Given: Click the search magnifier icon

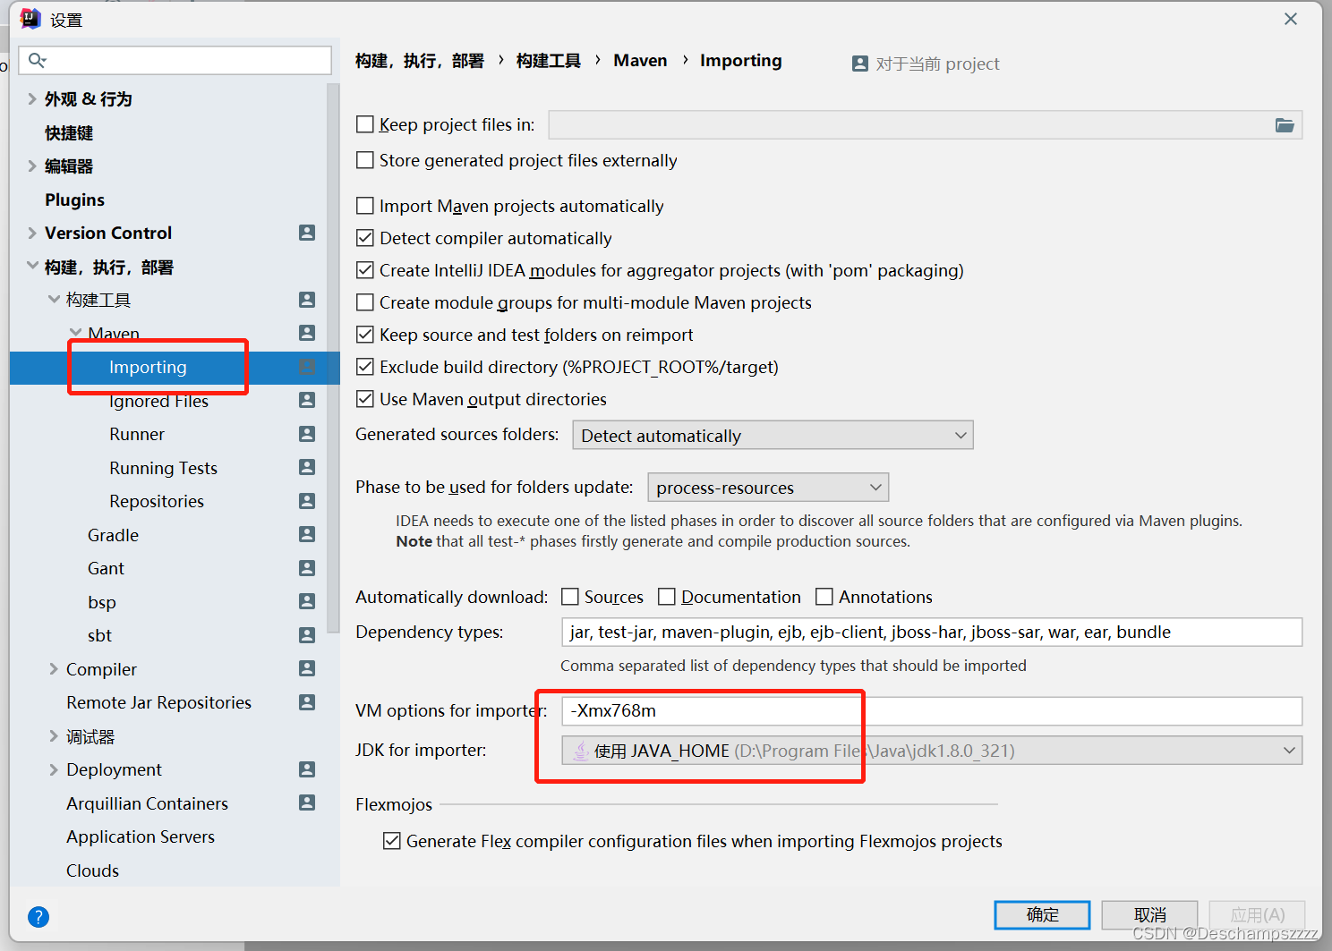Looking at the screenshot, I should coord(37,60).
